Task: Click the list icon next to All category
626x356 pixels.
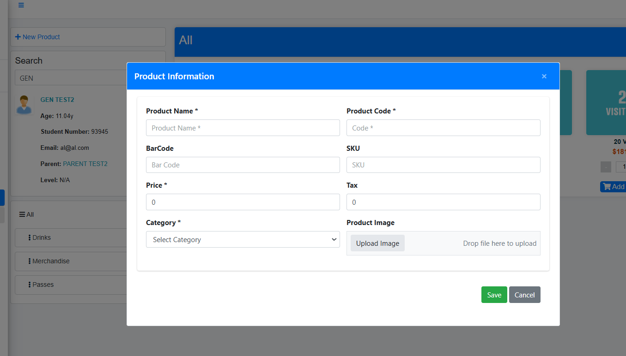Action: point(22,214)
